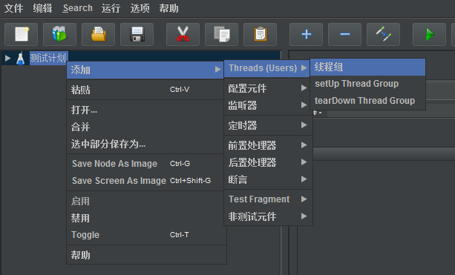The image size is (455, 275).
Task: Open the 文件 menu
Action: 13,8
